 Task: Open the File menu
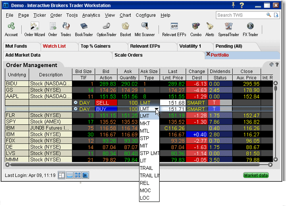[10, 15]
